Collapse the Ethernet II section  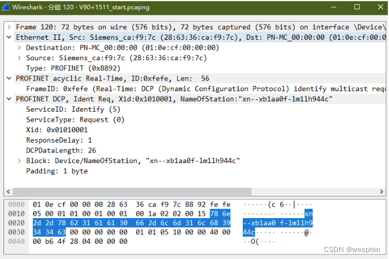pyautogui.click(x=9, y=37)
